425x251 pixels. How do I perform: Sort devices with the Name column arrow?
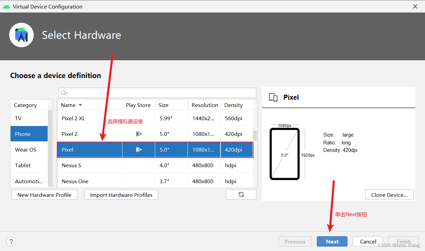point(80,105)
